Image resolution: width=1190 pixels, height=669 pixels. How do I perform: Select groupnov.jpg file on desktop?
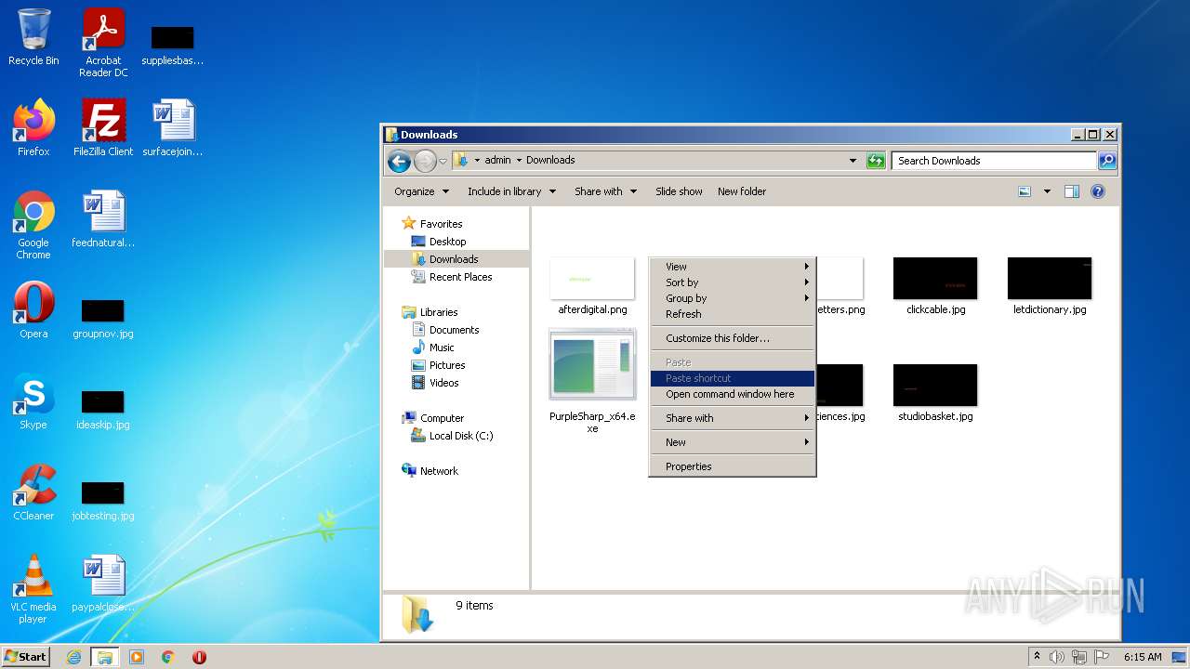pos(103,319)
